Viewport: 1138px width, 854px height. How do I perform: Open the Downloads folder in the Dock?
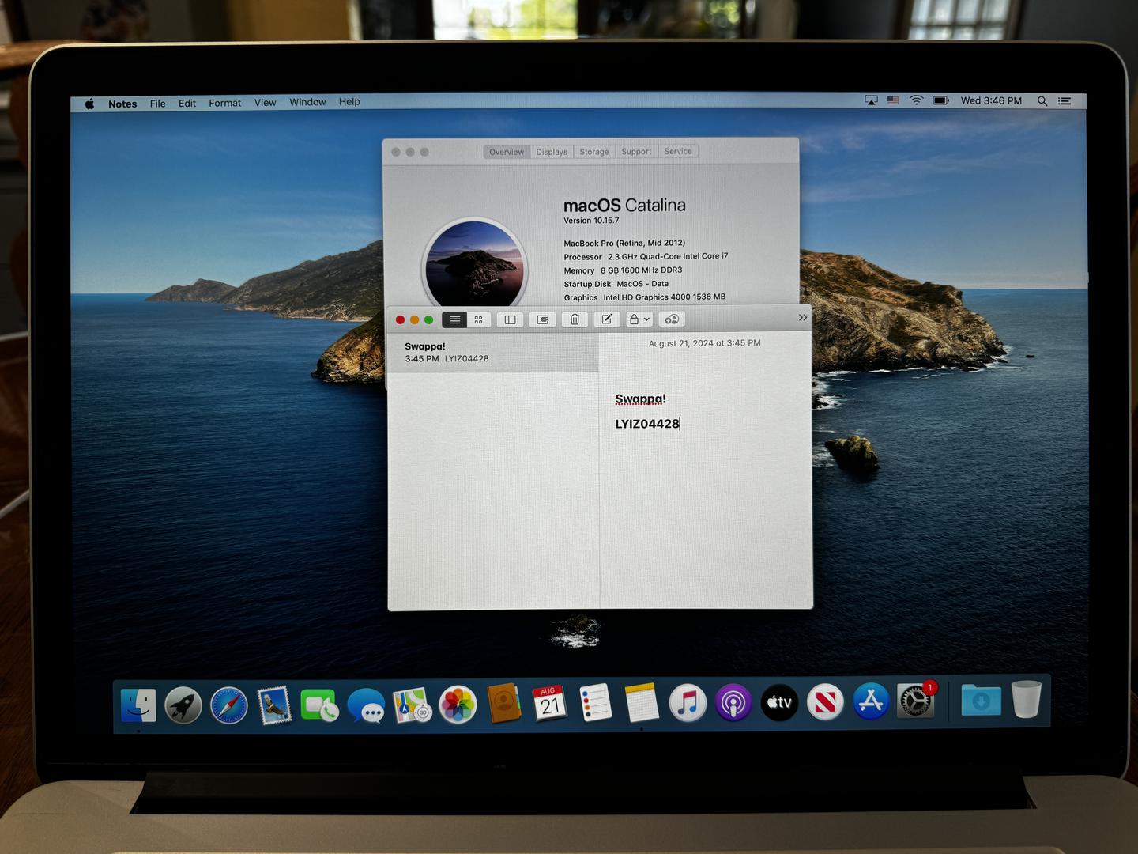point(981,701)
